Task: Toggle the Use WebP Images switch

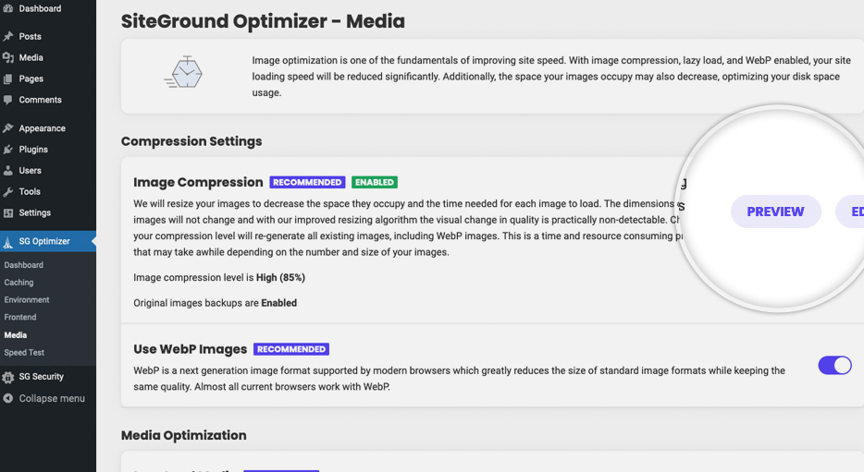Action: (x=834, y=365)
